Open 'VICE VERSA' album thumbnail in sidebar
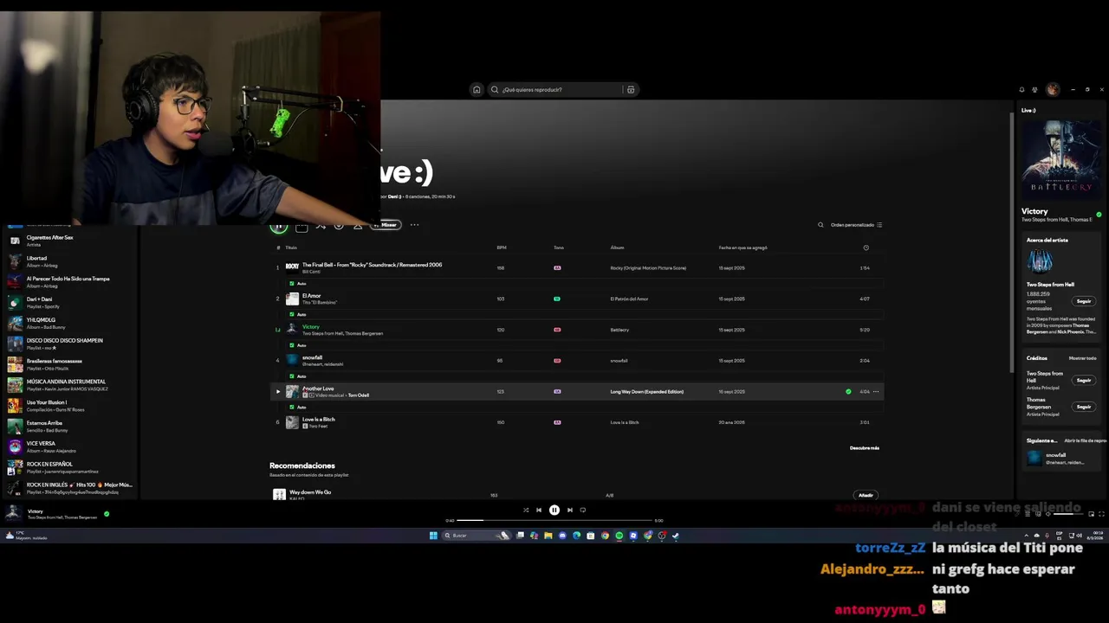The image size is (1109, 623). [x=15, y=446]
